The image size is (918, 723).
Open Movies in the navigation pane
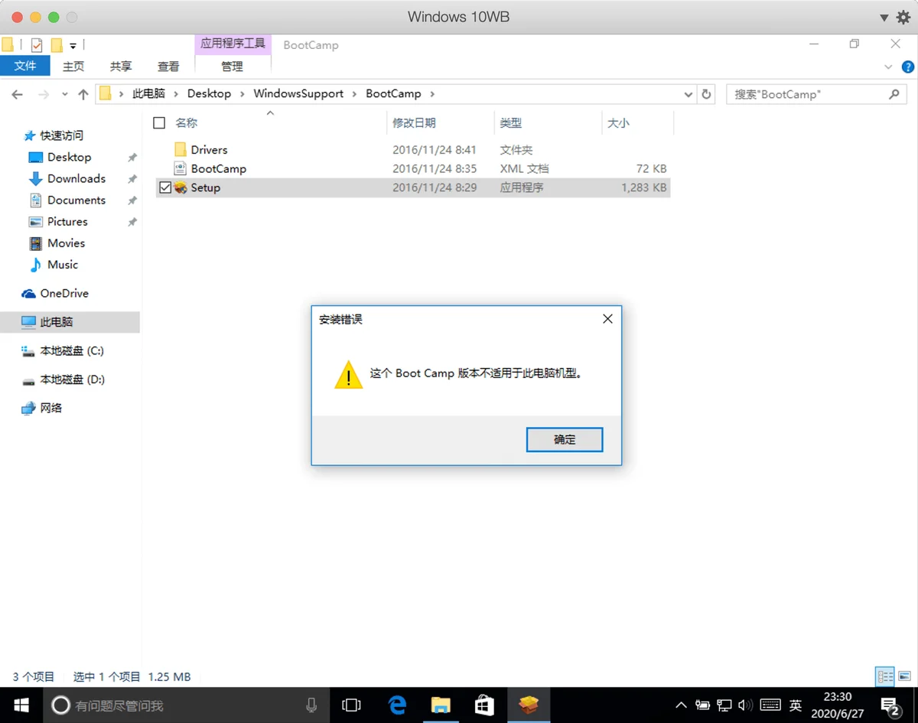[66, 243]
